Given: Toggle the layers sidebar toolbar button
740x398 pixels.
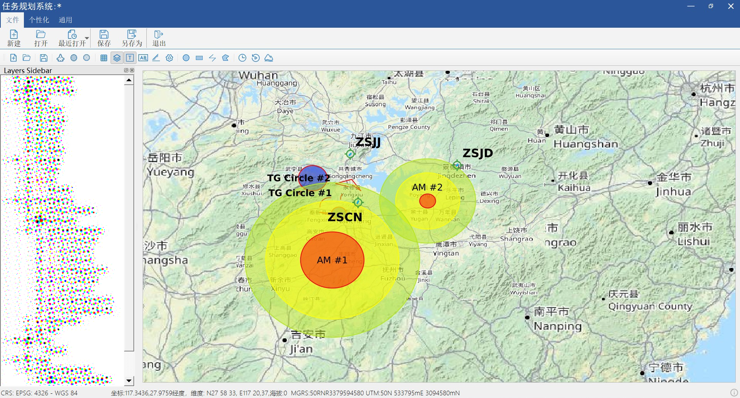Looking at the screenshot, I should (x=117, y=58).
